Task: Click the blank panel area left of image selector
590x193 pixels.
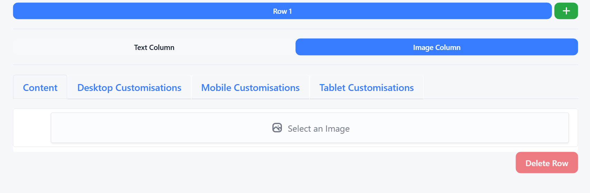Action: click(32, 128)
